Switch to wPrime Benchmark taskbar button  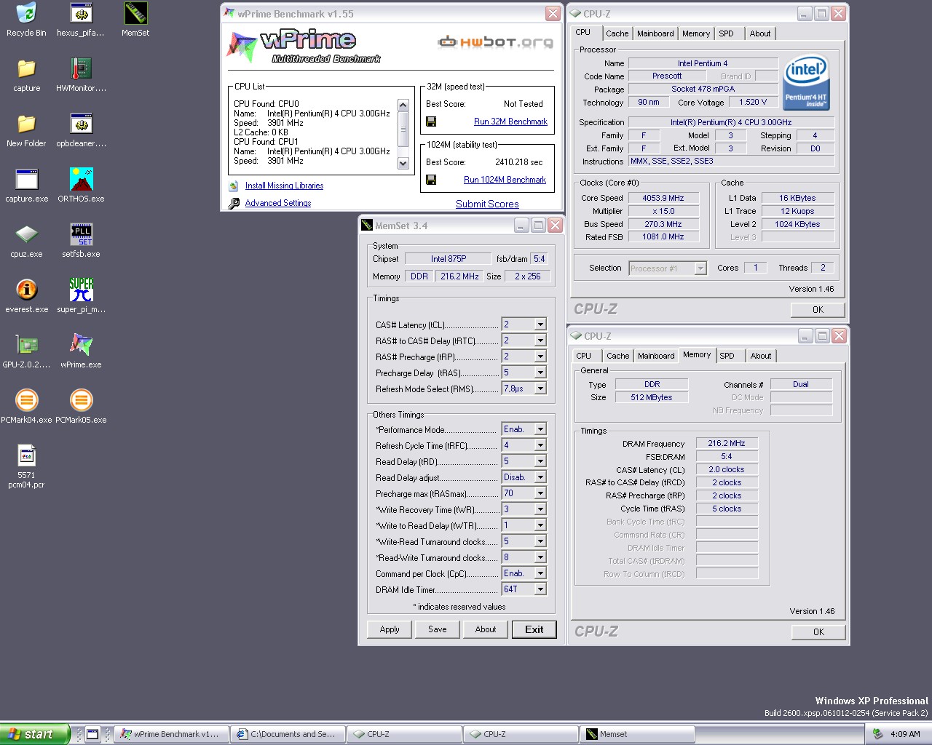[172, 734]
